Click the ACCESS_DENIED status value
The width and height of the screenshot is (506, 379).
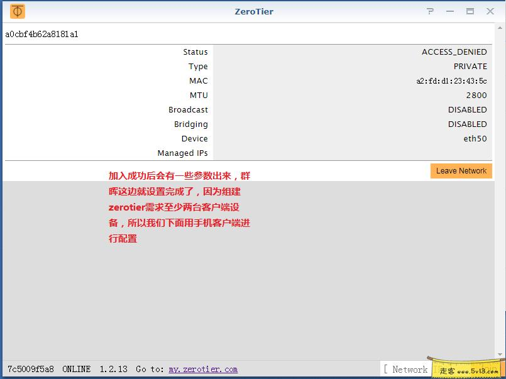coord(454,52)
